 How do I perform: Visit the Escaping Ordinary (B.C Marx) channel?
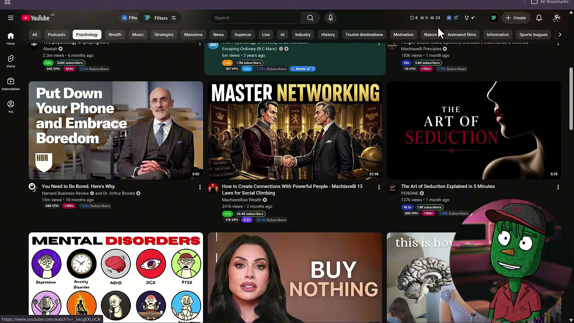[249, 49]
